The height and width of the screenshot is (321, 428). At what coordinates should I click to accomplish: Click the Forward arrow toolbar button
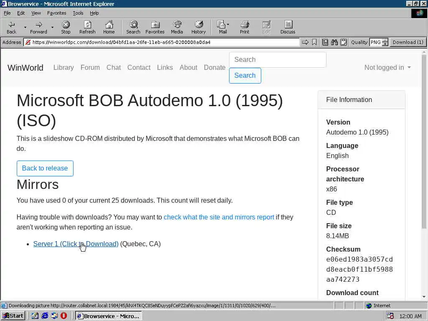[38, 27]
